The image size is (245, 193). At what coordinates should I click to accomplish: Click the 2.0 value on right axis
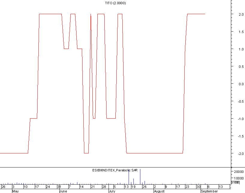(241, 14)
